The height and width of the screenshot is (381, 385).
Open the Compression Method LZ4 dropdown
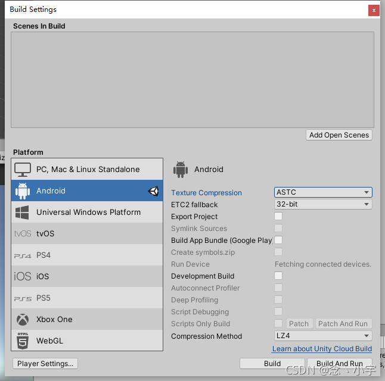tap(323, 336)
